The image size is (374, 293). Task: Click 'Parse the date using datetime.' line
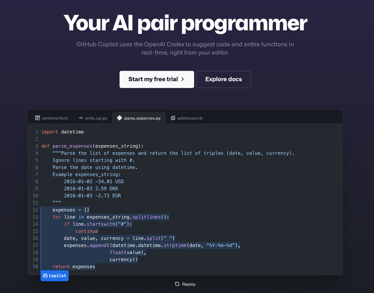[95, 167]
